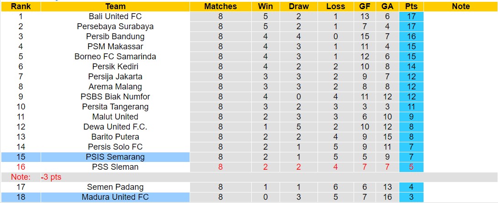Click the Note column header

point(461,6)
